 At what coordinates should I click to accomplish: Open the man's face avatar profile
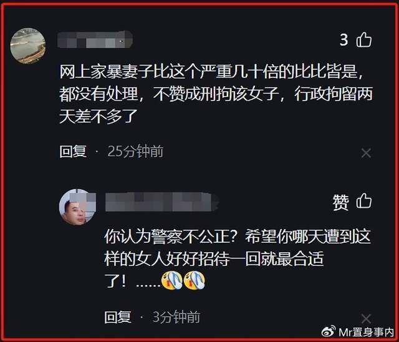77,207
